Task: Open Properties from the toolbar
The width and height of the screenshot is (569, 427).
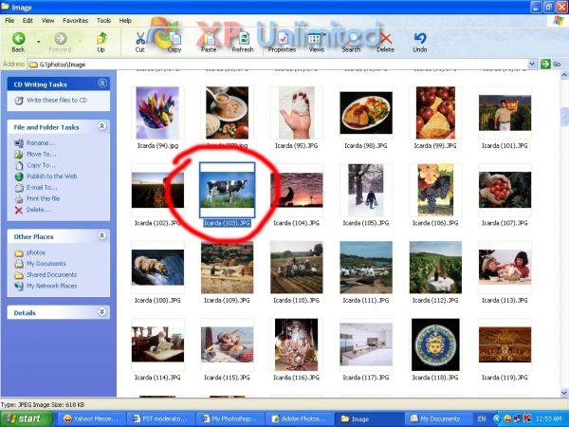Action: coord(282,42)
